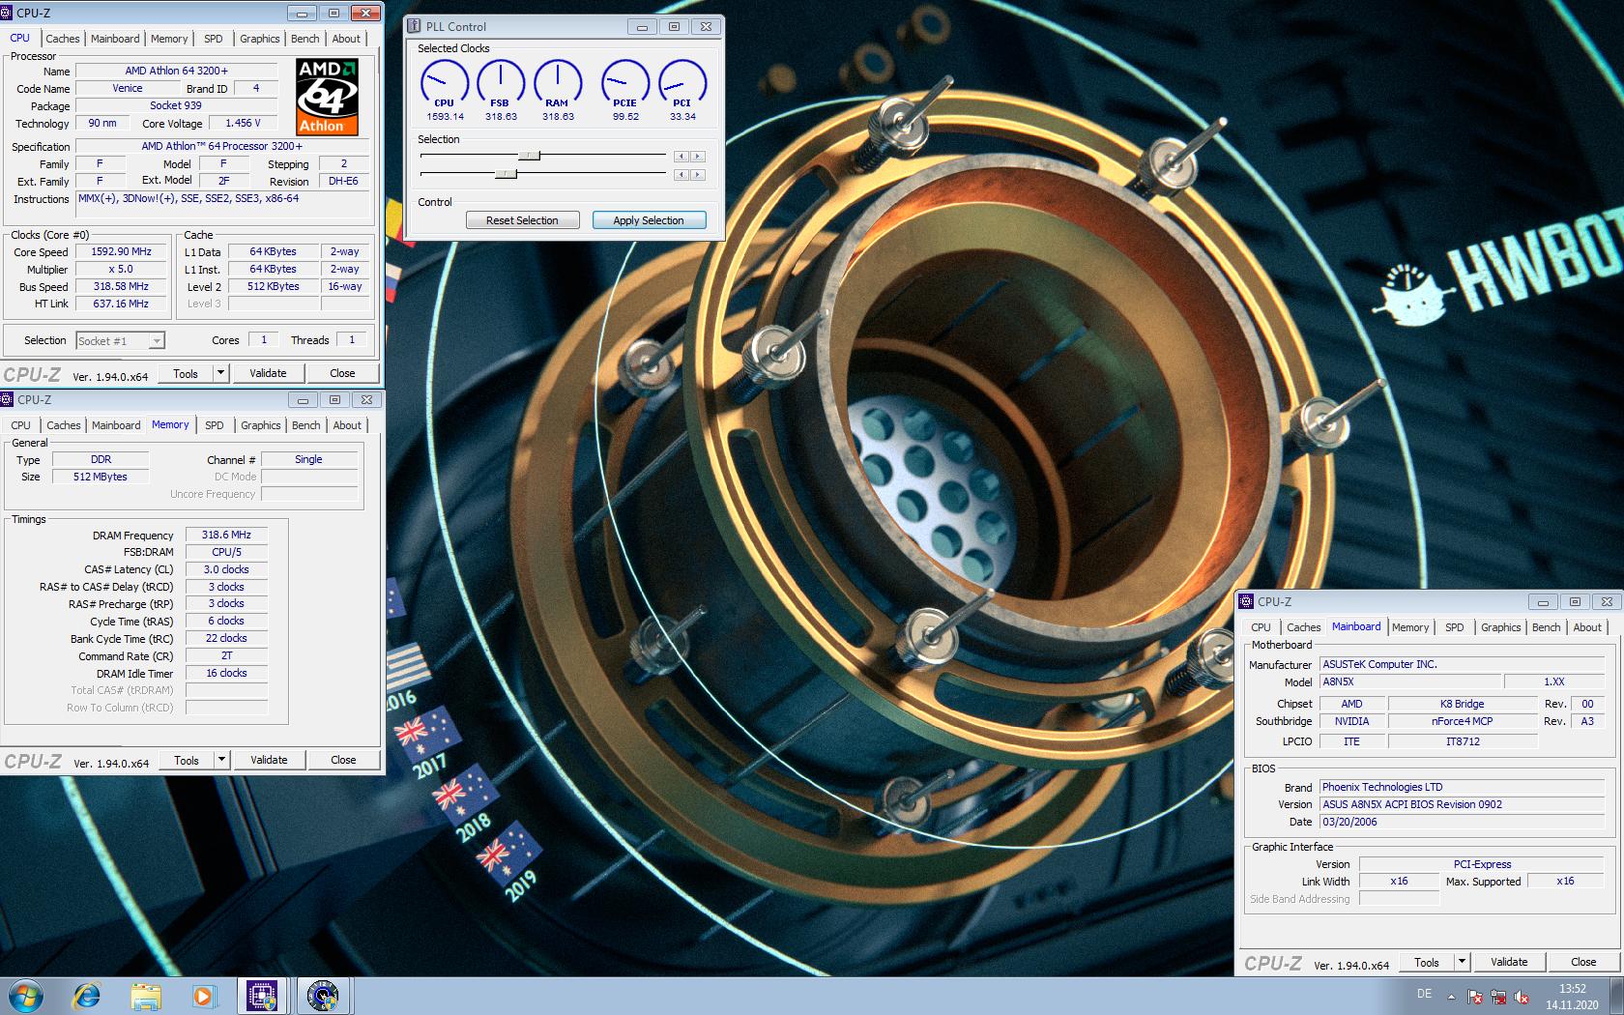Click the Core Speed value 1592.90 MHz
This screenshot has width=1624, height=1015.
pos(121,251)
